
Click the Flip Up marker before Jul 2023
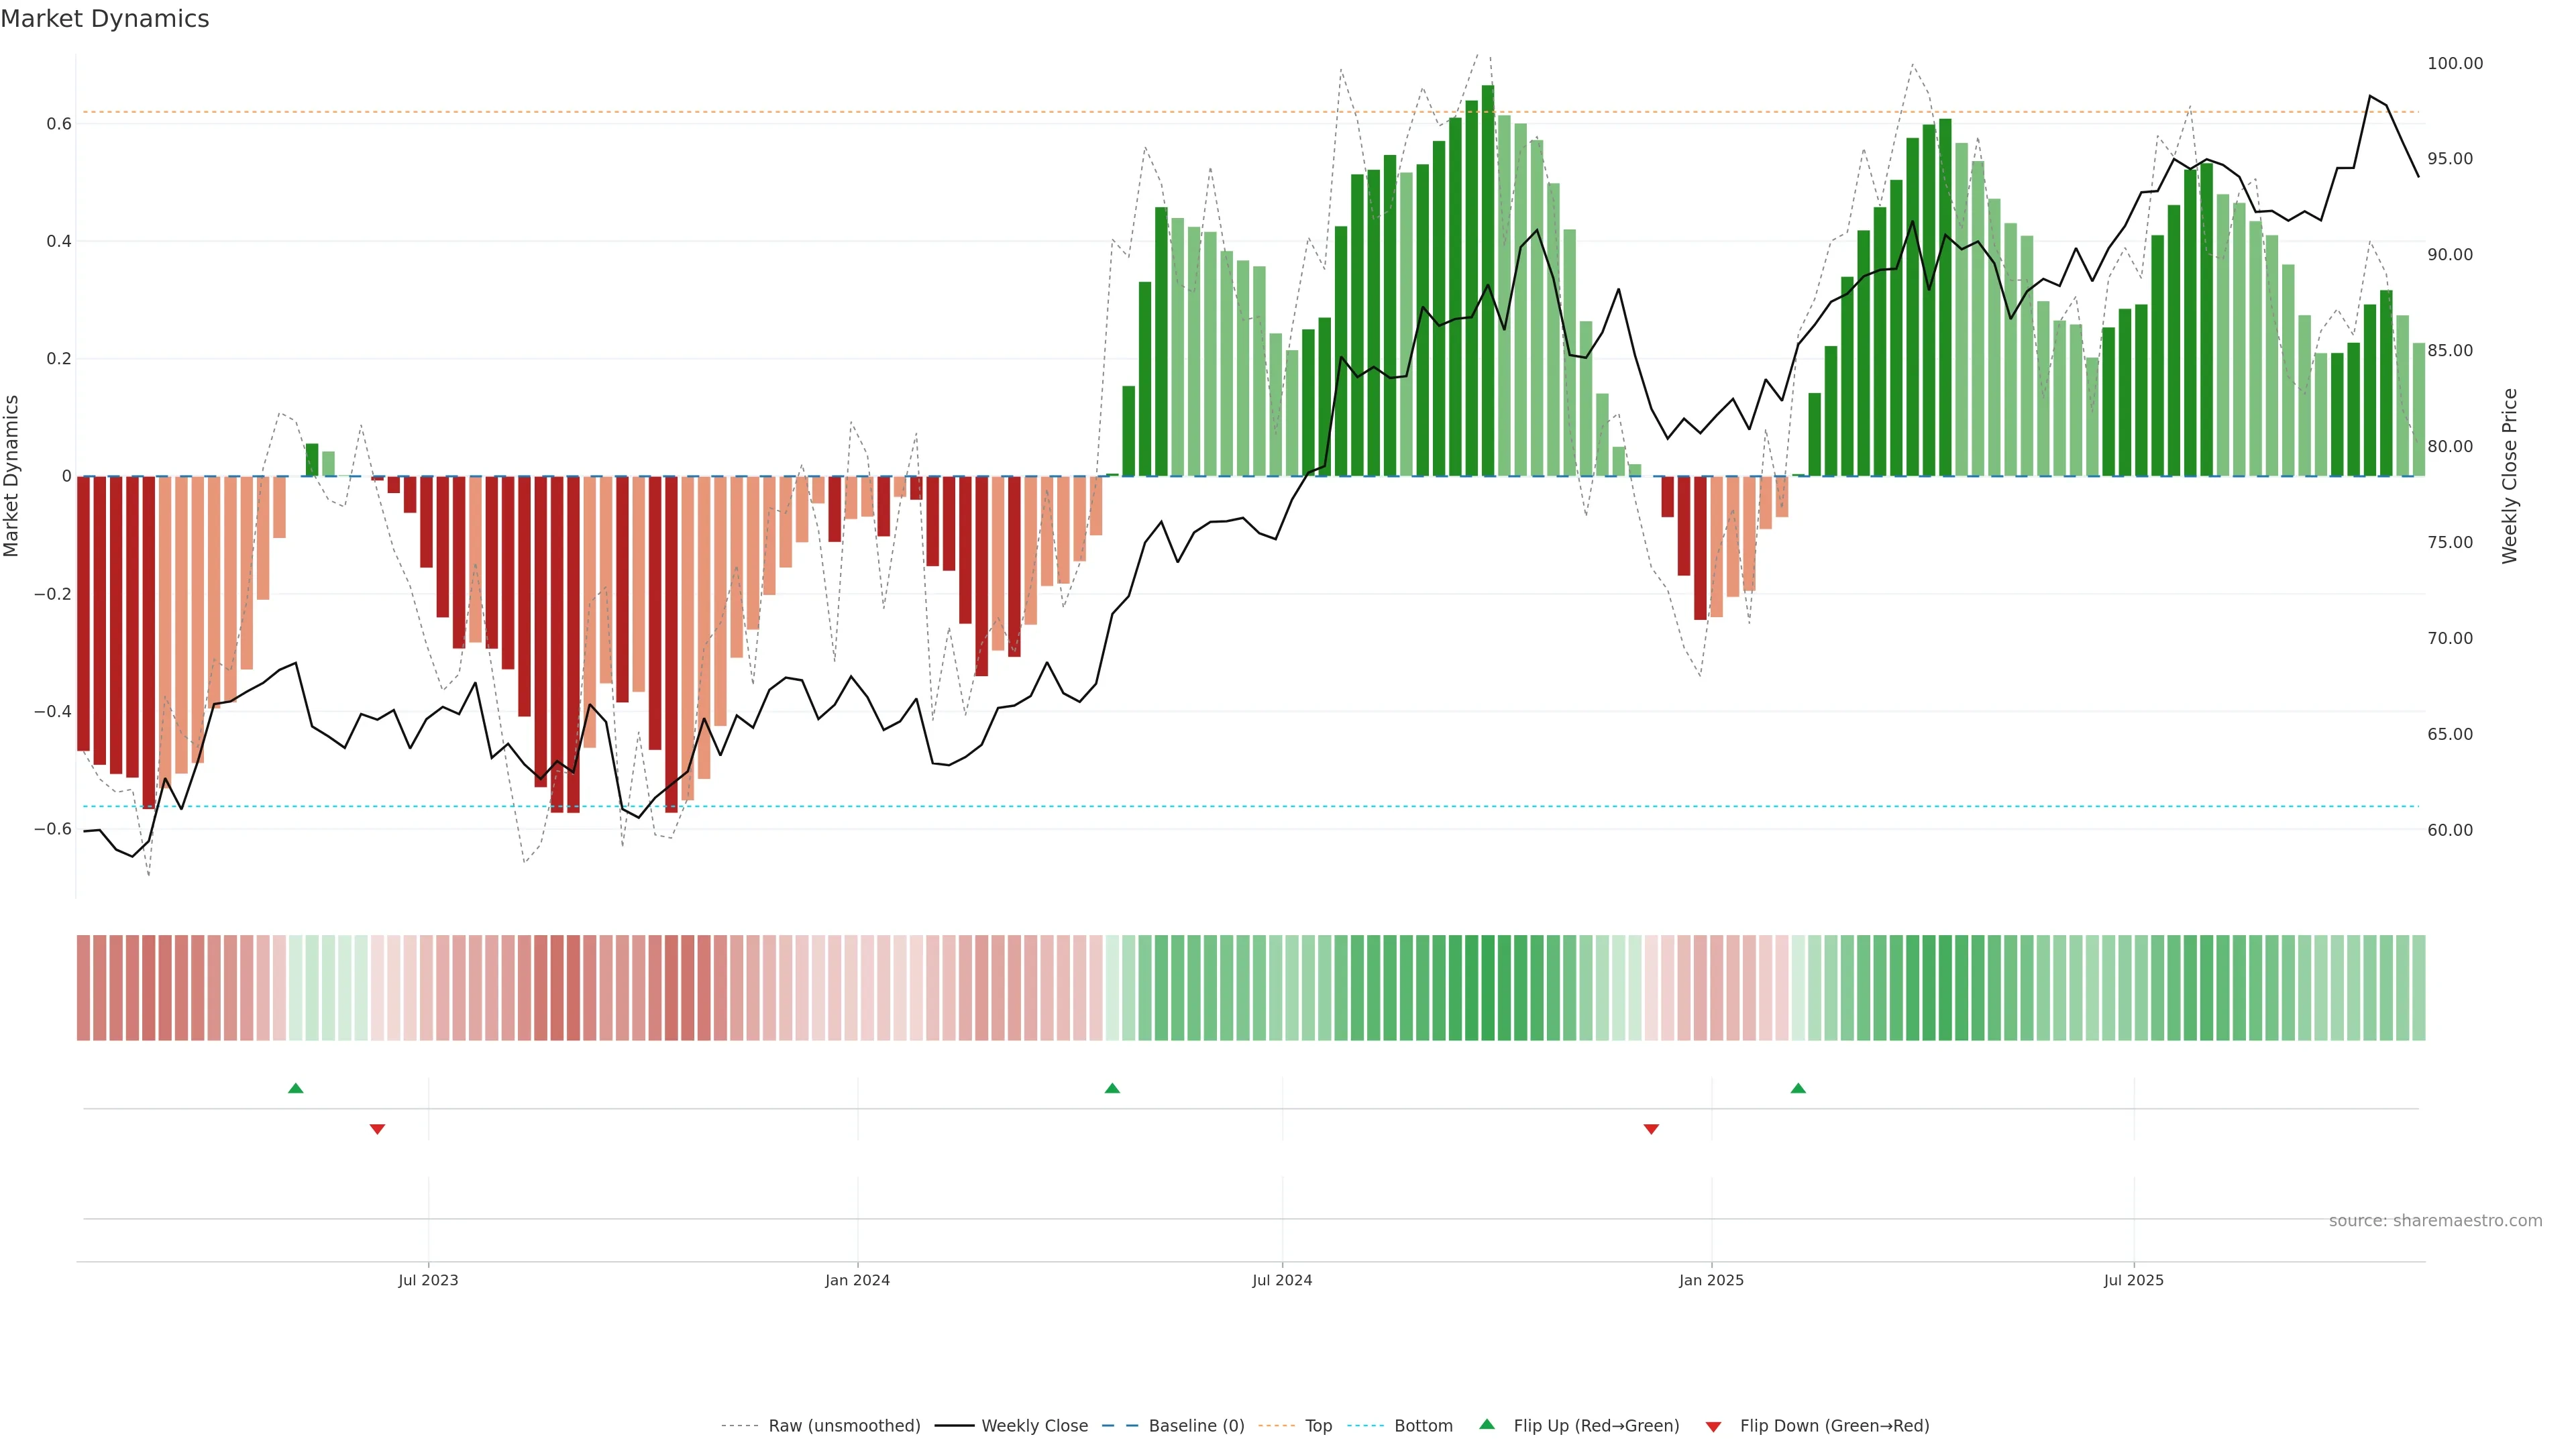pyautogui.click(x=295, y=1088)
